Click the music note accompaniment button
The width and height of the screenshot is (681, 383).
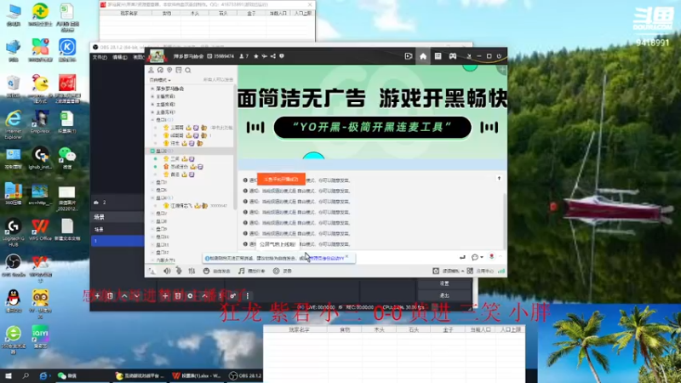(x=251, y=271)
